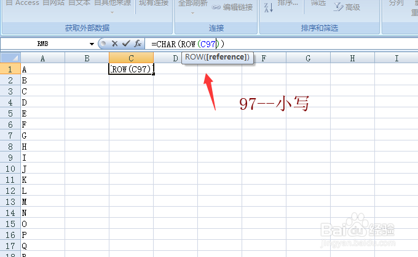Click cell A6 containing F
Screen dimensions: 418x257
(x=42, y=125)
